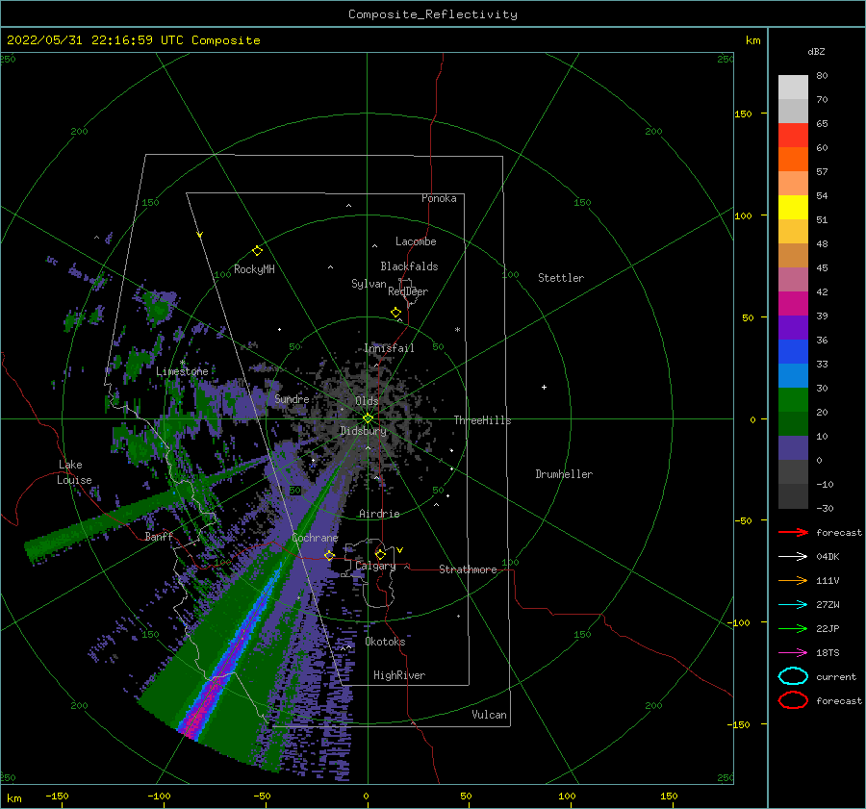
Task: Click the Okotoks label
Action: 386,642
